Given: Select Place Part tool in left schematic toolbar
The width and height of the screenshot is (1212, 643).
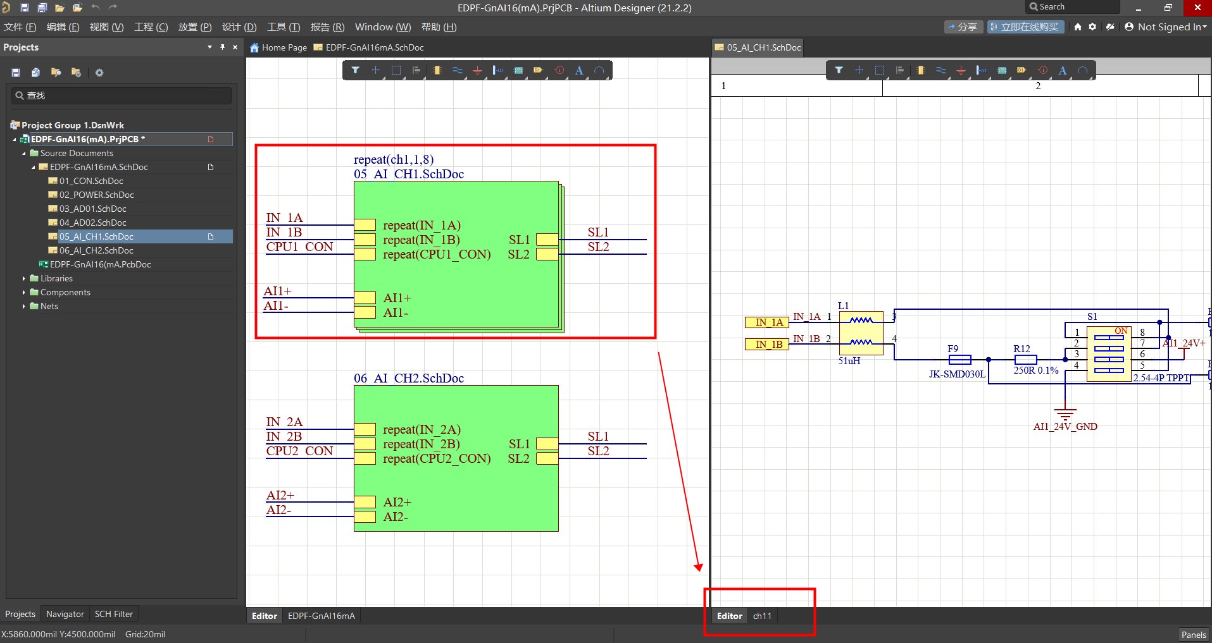Looking at the screenshot, I should click(x=437, y=70).
